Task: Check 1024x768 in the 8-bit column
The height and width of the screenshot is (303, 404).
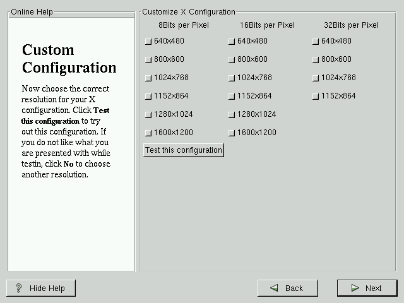Action: (x=148, y=78)
